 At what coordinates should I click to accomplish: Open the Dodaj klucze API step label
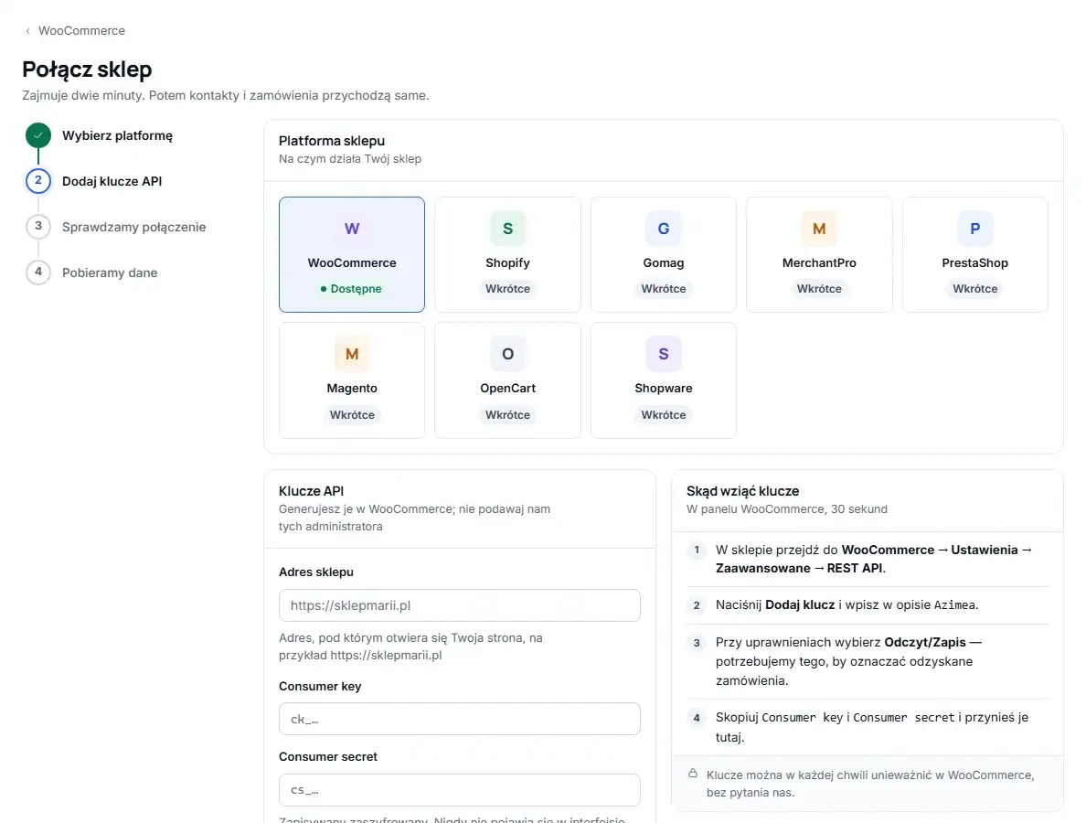(112, 181)
